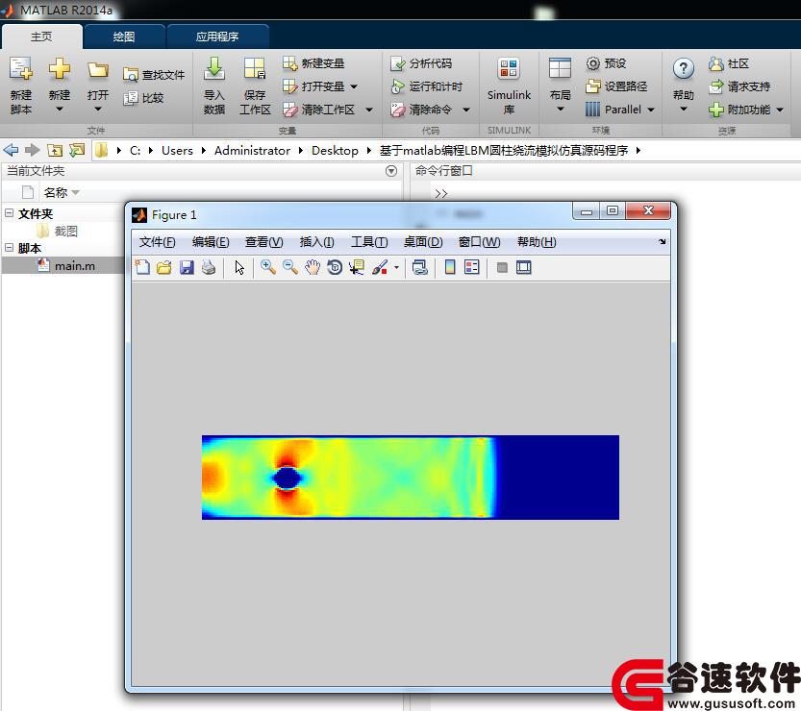The image size is (801, 711).
Task: Click Users in the path bar
Action: coord(177,151)
